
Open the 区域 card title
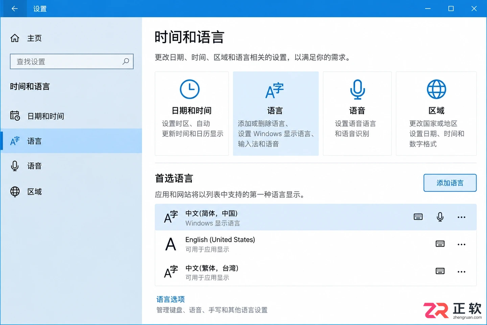pyautogui.click(x=437, y=111)
